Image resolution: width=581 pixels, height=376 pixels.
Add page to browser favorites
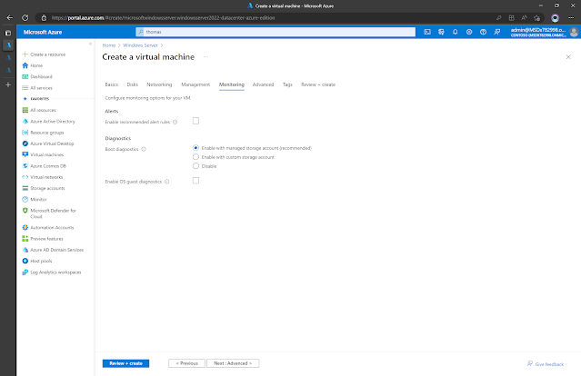537,18
